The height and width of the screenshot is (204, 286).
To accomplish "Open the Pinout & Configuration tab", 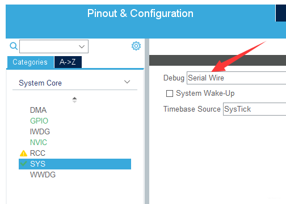I will [140, 14].
